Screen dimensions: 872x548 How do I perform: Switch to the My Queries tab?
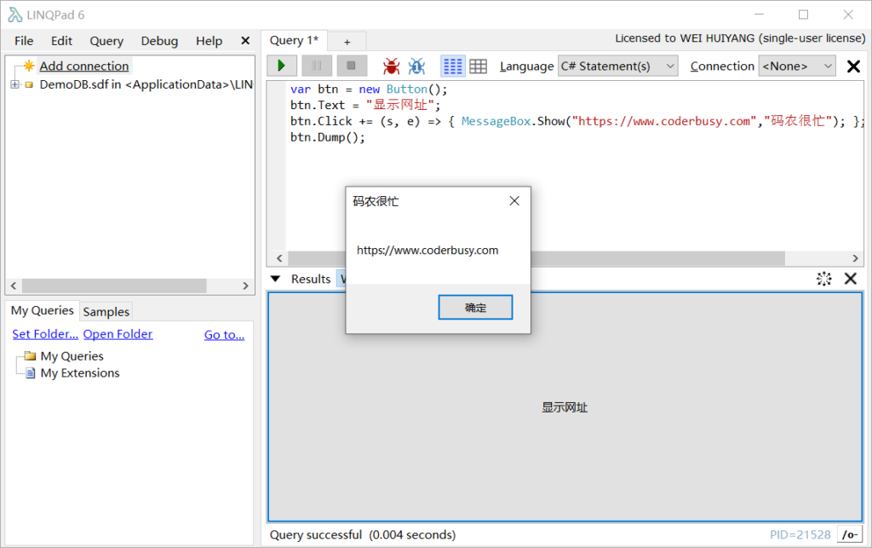pos(43,310)
